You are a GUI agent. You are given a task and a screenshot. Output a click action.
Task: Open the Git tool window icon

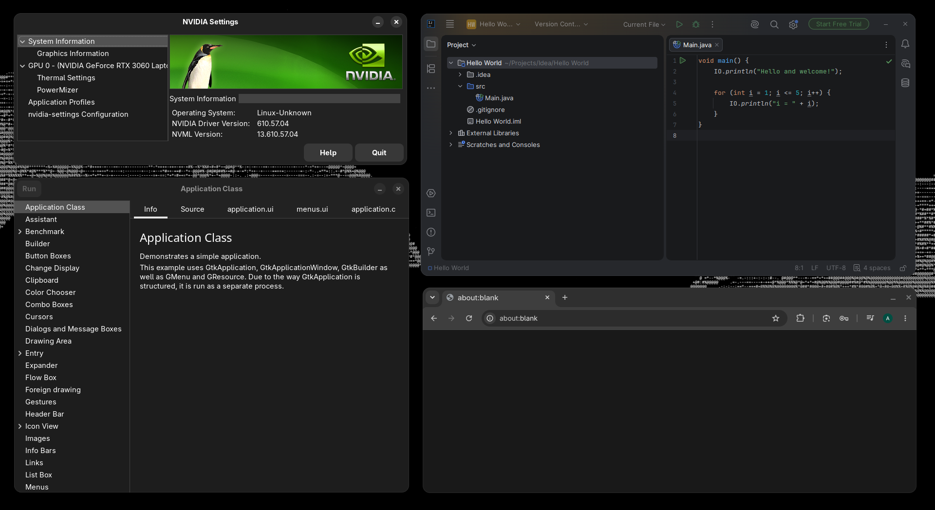coord(431,252)
